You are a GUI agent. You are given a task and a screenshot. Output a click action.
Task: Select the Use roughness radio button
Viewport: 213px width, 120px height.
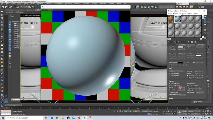coord(170,76)
